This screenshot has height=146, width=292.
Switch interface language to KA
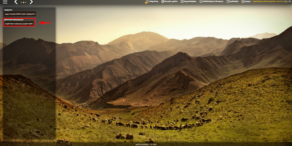(286, 1)
